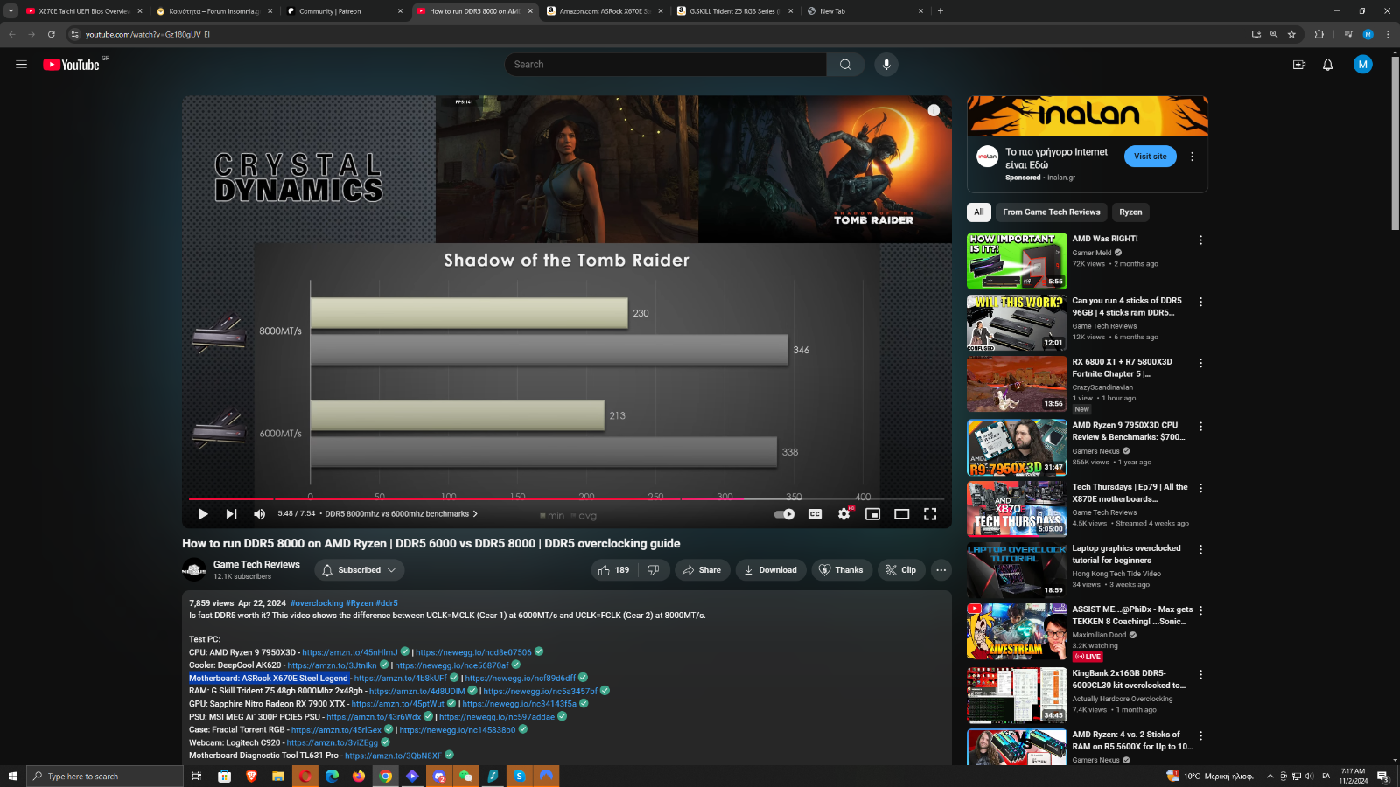This screenshot has height=787, width=1400.
Task: Open the "KingBank 2x16GB DDR5" video thumbnail
Action: (1017, 695)
